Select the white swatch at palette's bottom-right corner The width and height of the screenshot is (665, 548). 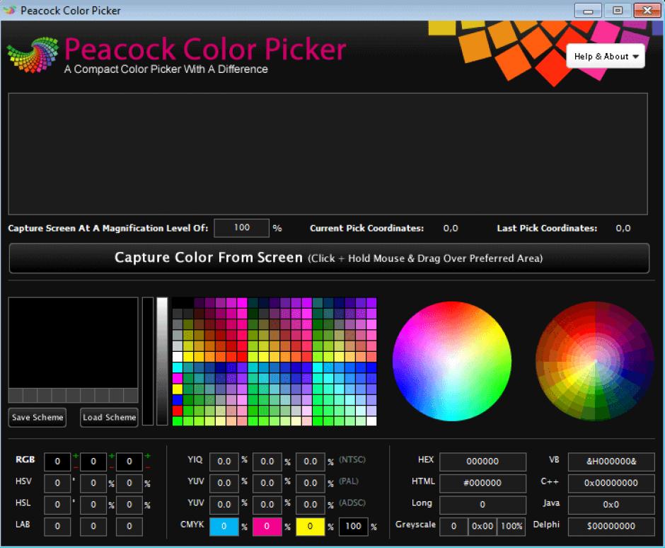[371, 421]
